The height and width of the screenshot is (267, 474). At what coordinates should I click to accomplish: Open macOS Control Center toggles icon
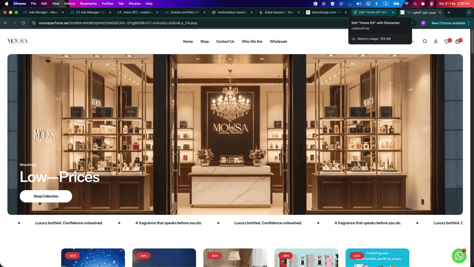point(432,4)
